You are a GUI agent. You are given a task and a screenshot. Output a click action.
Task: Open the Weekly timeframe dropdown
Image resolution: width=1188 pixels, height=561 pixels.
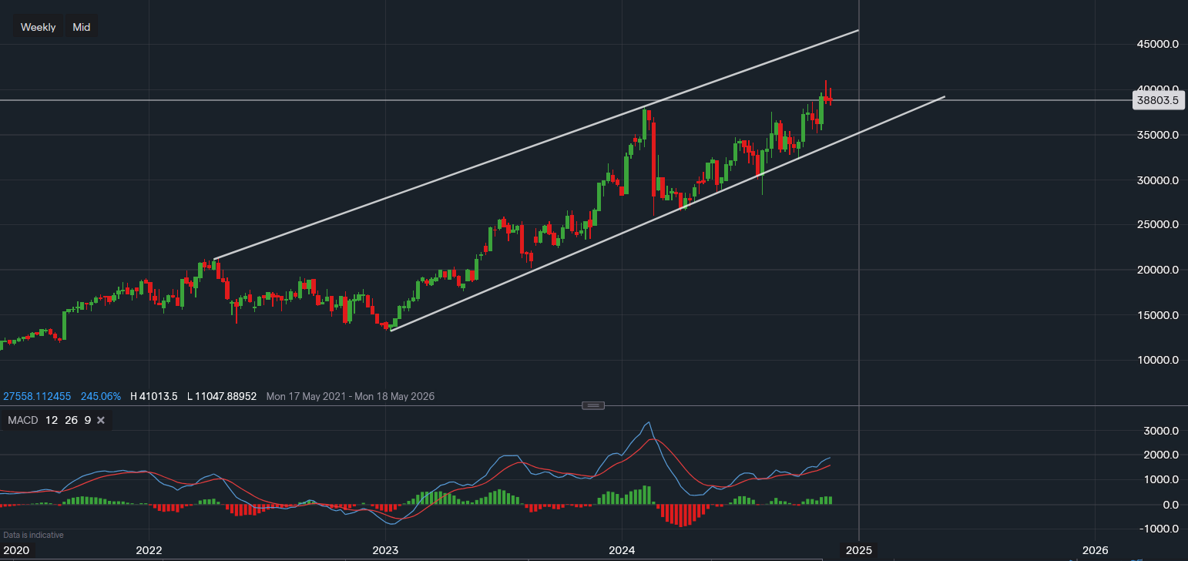click(x=38, y=27)
